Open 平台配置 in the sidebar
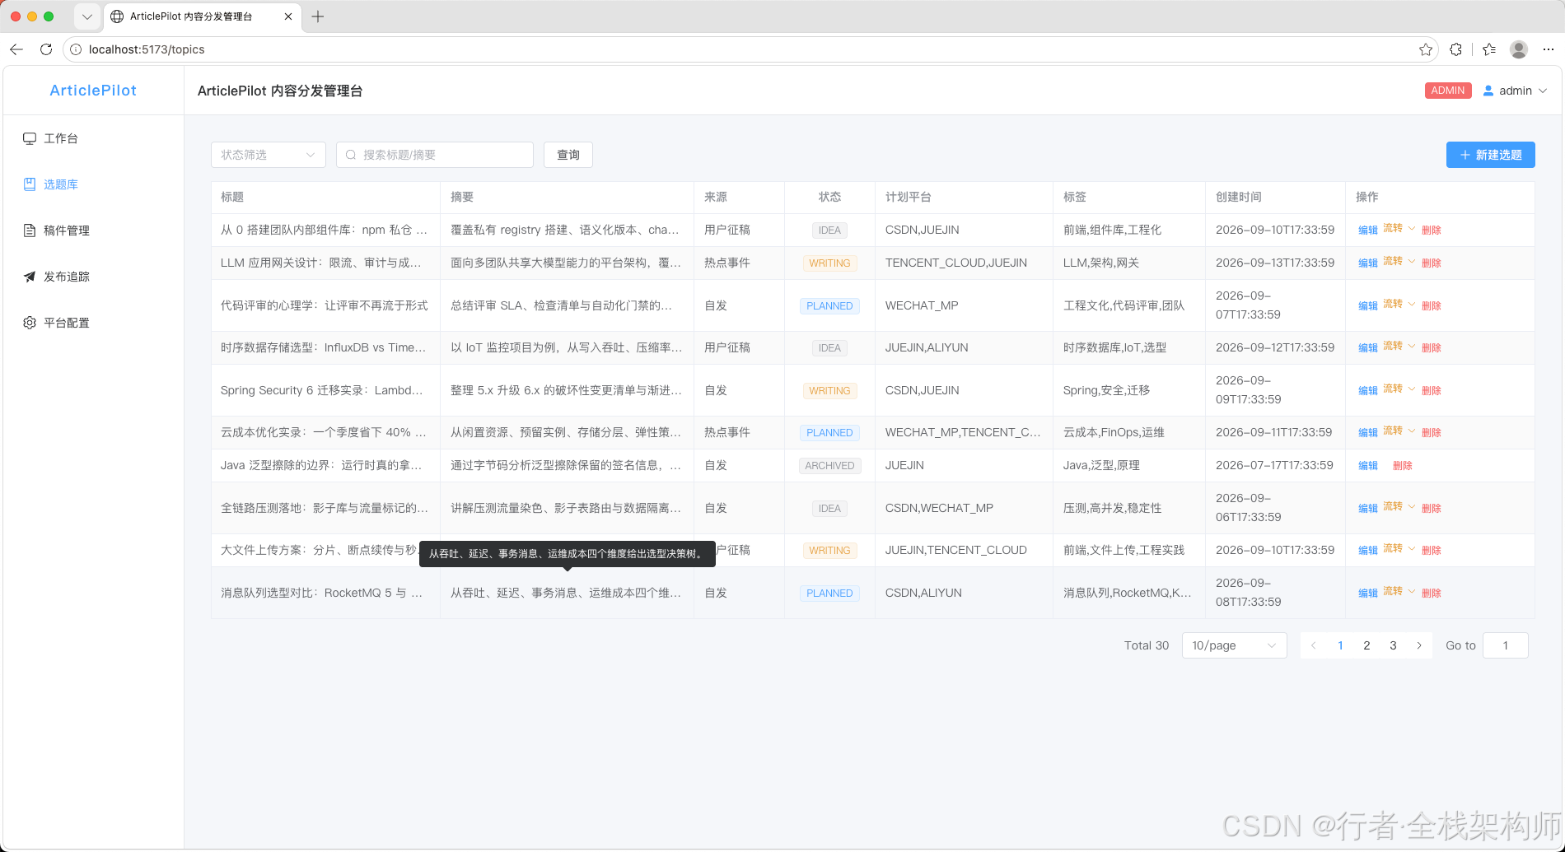 pos(93,323)
